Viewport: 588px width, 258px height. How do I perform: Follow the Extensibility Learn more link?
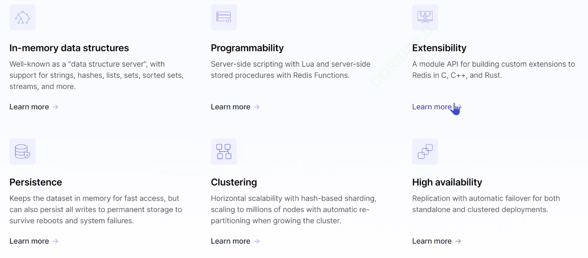point(431,107)
